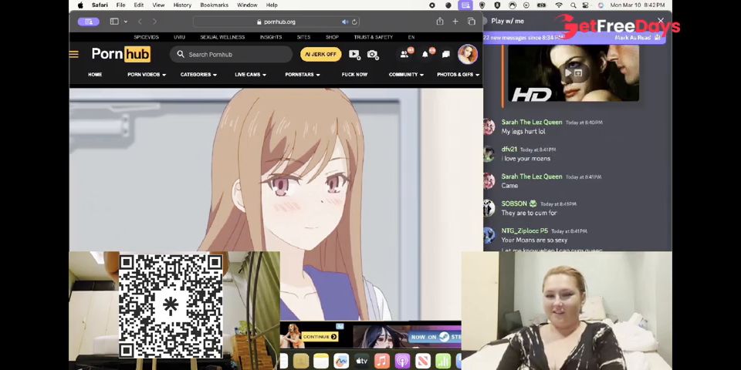This screenshot has width=741, height=370.
Task: Open the Bookmarks menu
Action: (214, 5)
